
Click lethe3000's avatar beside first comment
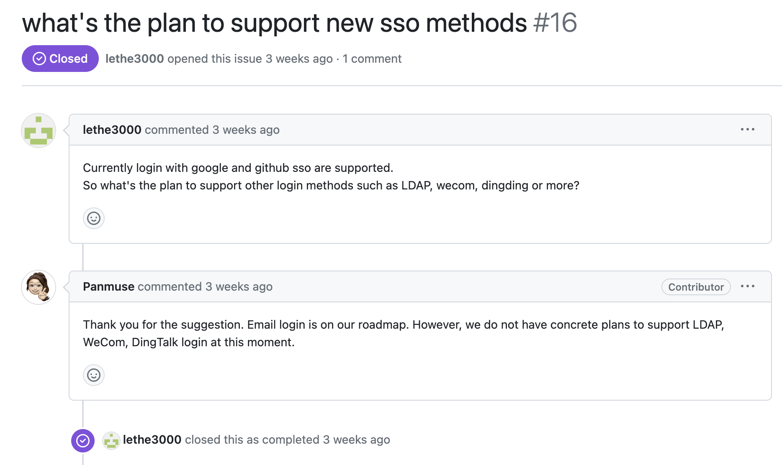[x=39, y=130]
